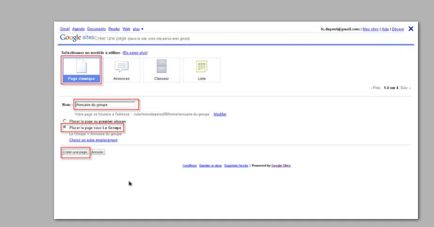The width and height of the screenshot is (434, 227).
Task: Expand the 'plus' dropdown arrow
Action: pos(142,29)
